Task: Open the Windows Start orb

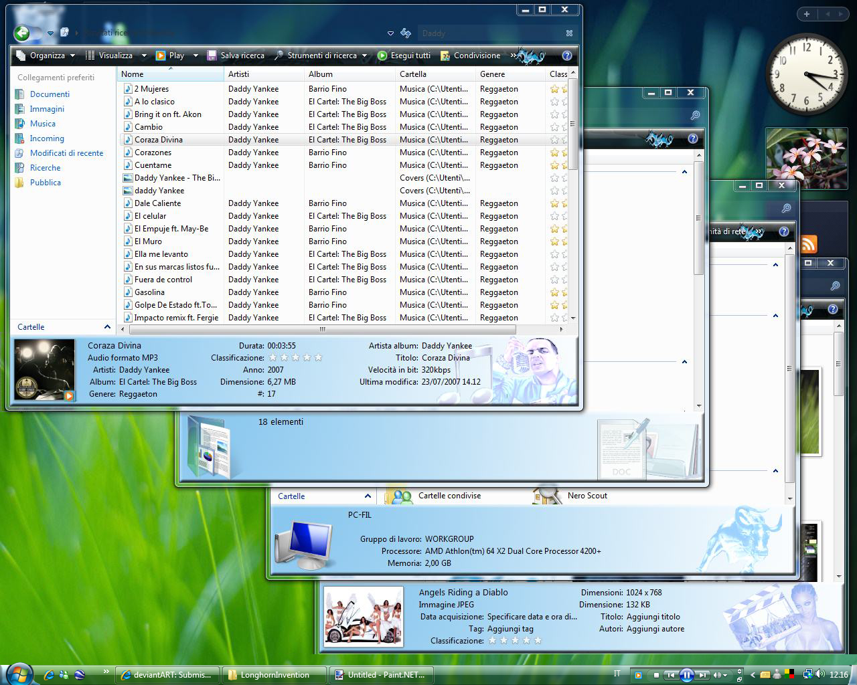Action: [18, 674]
